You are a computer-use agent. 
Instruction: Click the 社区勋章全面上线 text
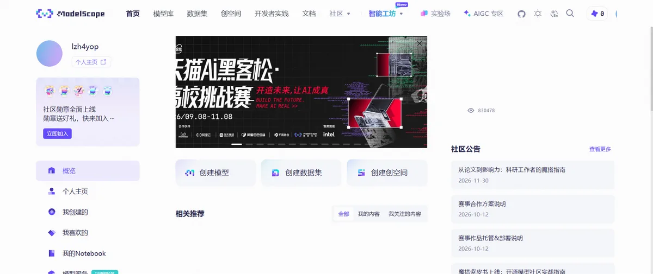(x=70, y=109)
